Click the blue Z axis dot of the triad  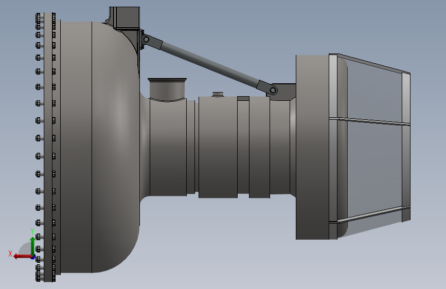[x=33, y=258]
